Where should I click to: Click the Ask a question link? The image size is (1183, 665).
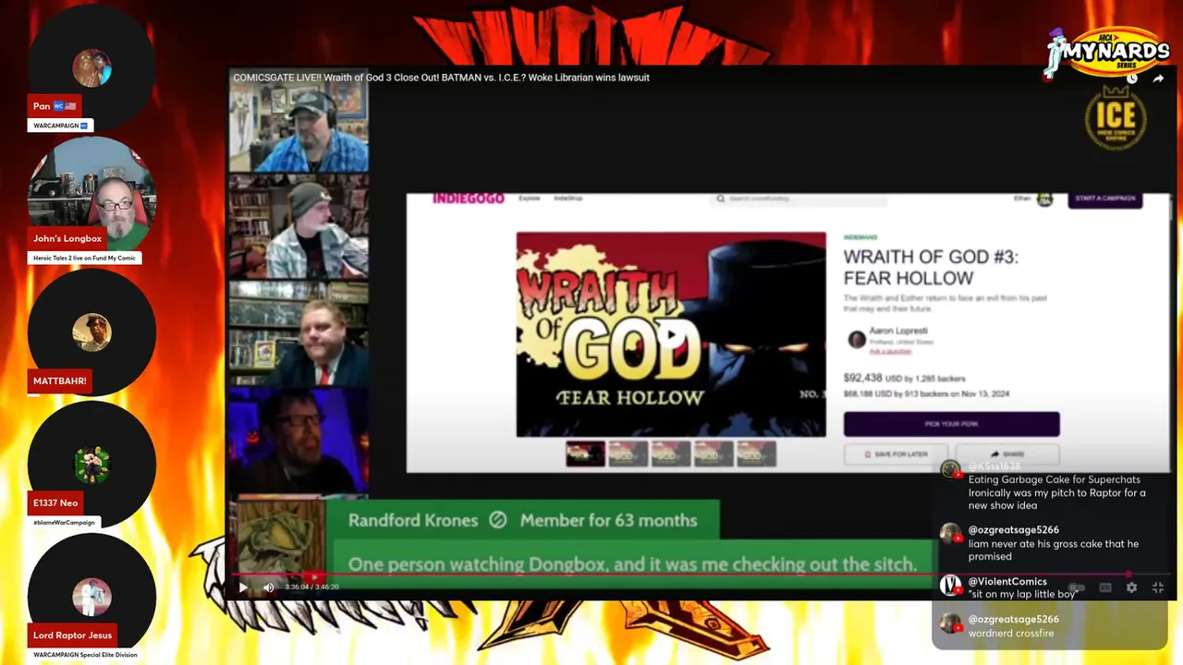[x=890, y=351]
